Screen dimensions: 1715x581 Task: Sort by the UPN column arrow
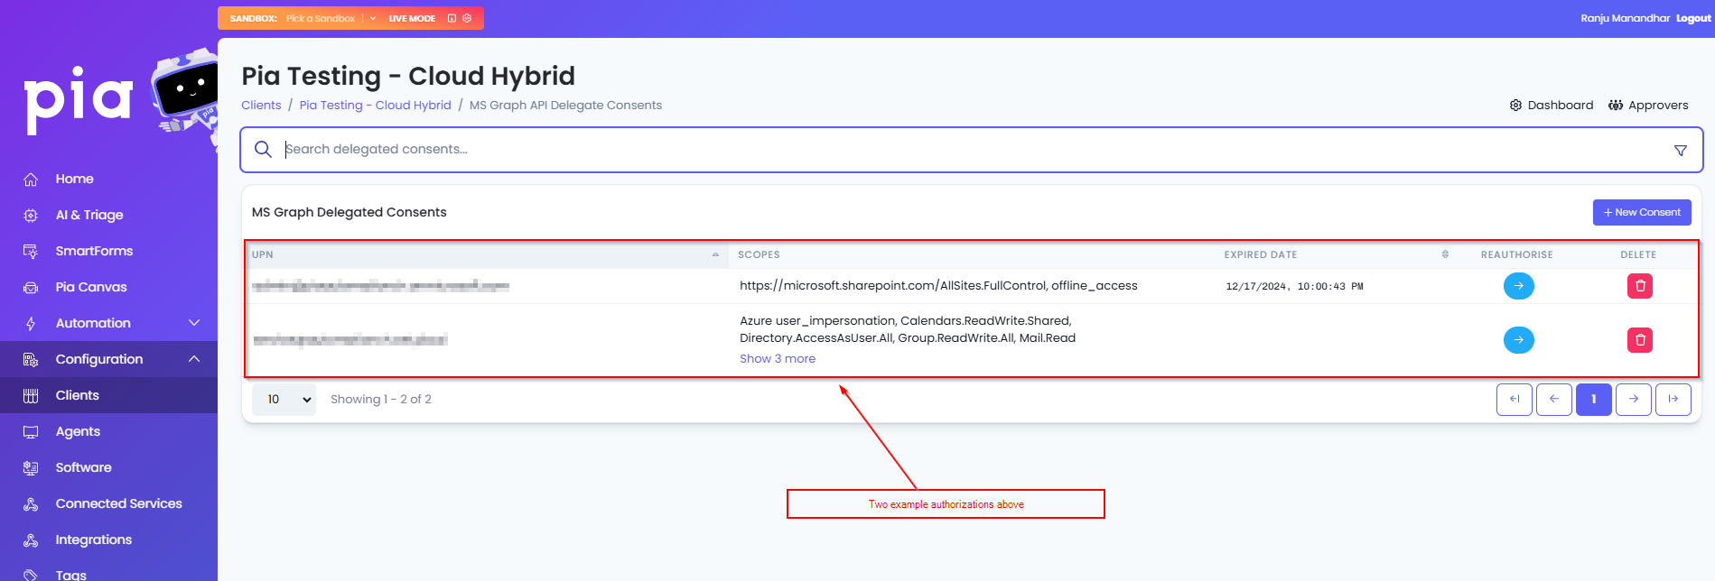715,254
